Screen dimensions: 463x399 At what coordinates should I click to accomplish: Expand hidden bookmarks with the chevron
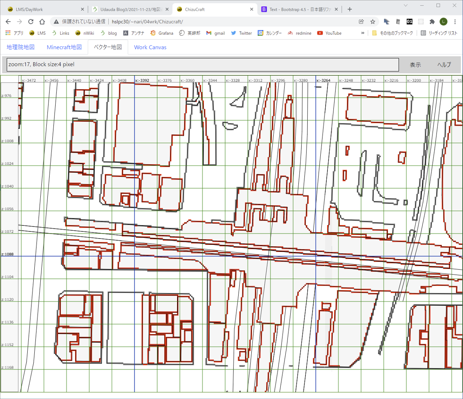[x=363, y=33]
